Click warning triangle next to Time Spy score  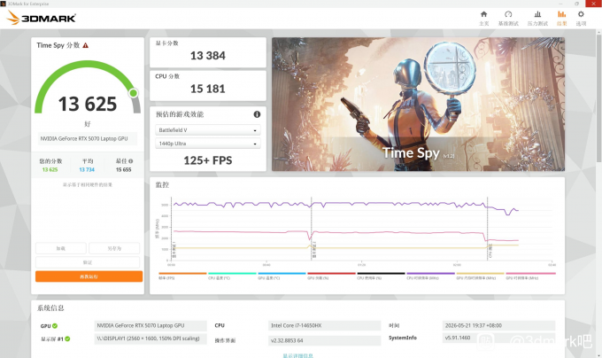pos(86,45)
